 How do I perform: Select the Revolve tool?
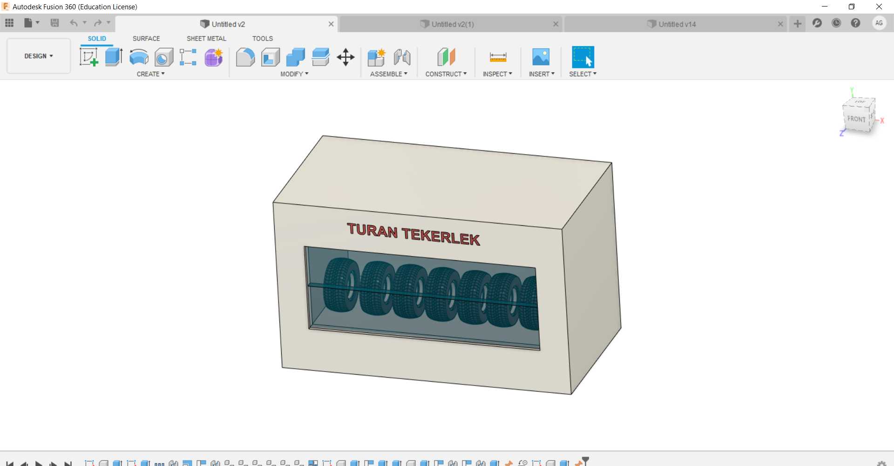[x=139, y=57]
